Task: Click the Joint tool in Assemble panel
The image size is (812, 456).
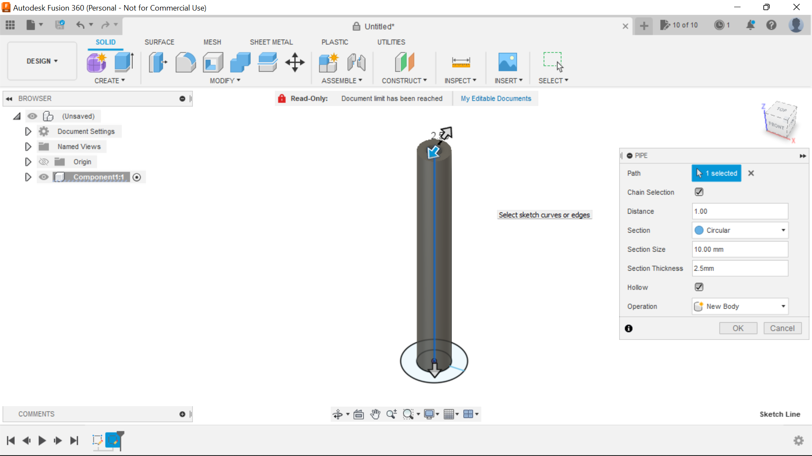Action: [356, 62]
